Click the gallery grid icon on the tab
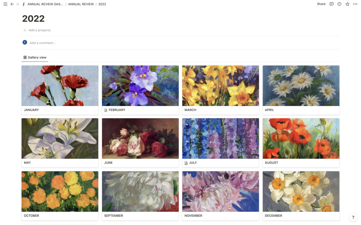 (x=25, y=57)
